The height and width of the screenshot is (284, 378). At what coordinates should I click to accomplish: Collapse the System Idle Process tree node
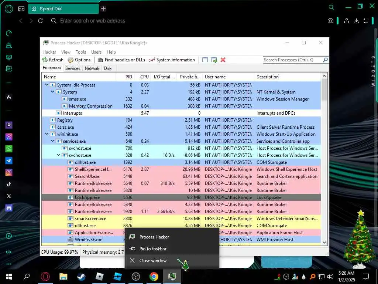coord(47,85)
